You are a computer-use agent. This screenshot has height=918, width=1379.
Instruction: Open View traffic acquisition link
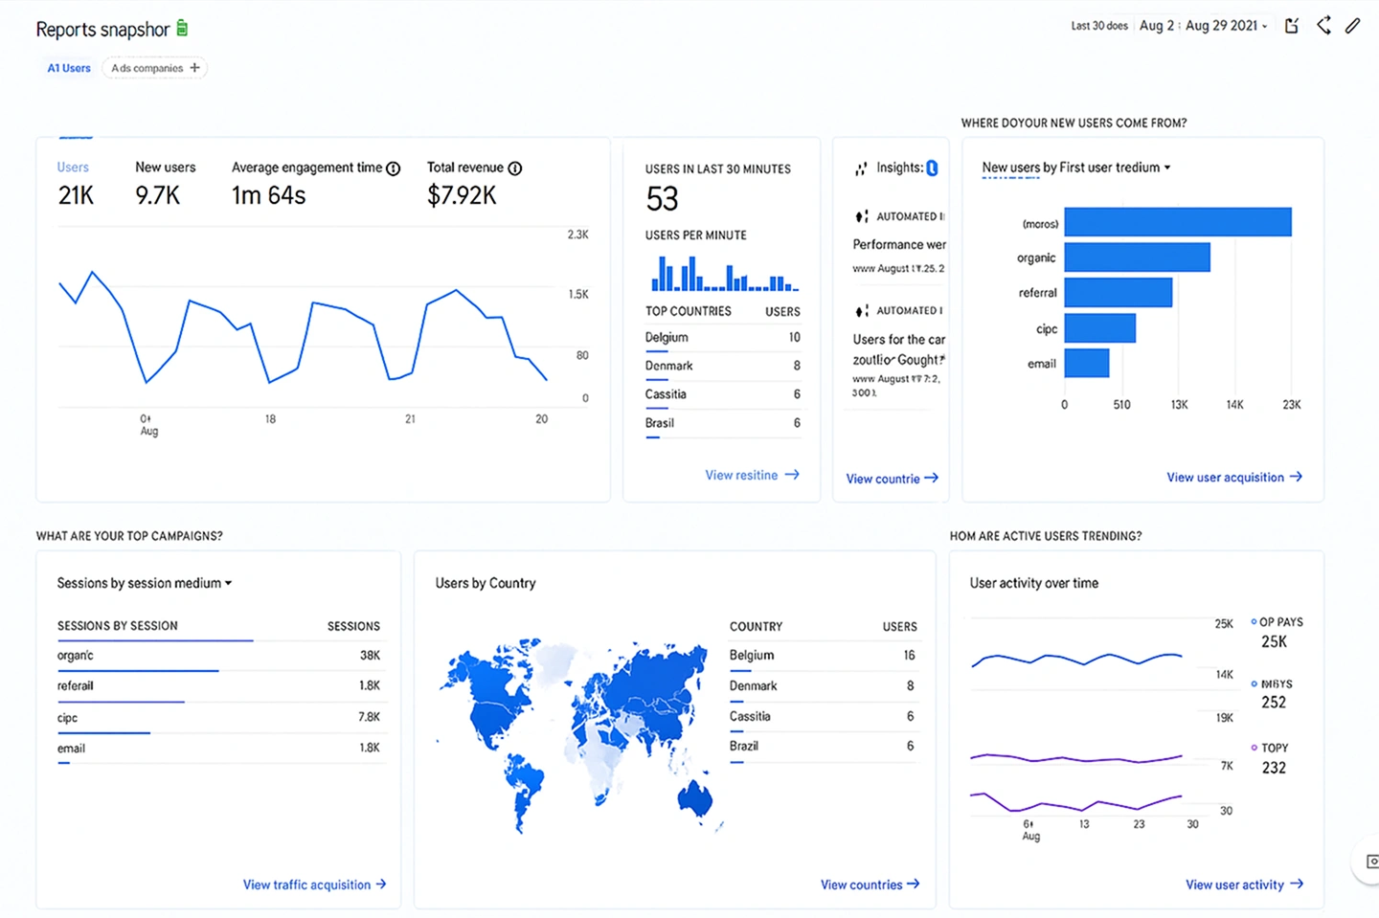coord(314,884)
